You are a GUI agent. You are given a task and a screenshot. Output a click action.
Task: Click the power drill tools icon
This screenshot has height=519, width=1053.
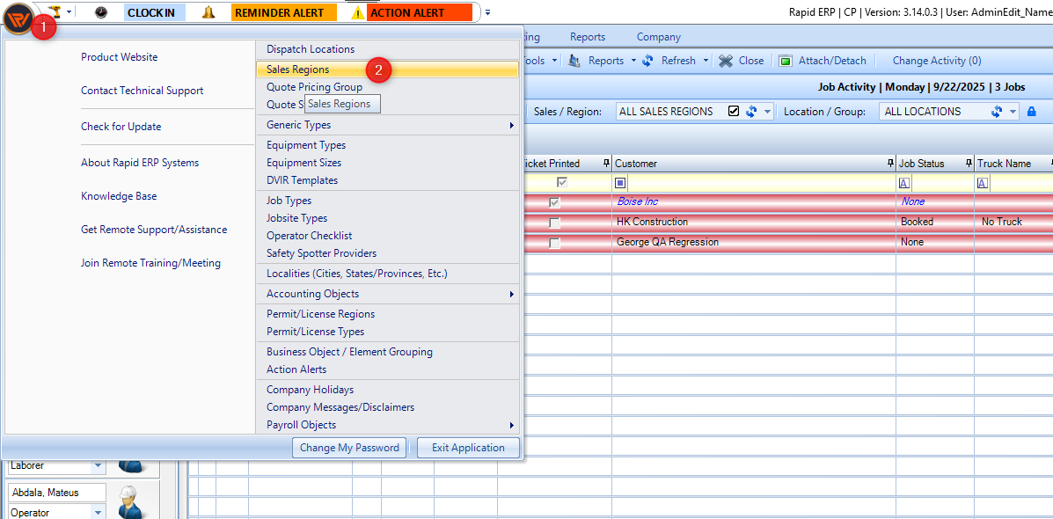[55, 11]
